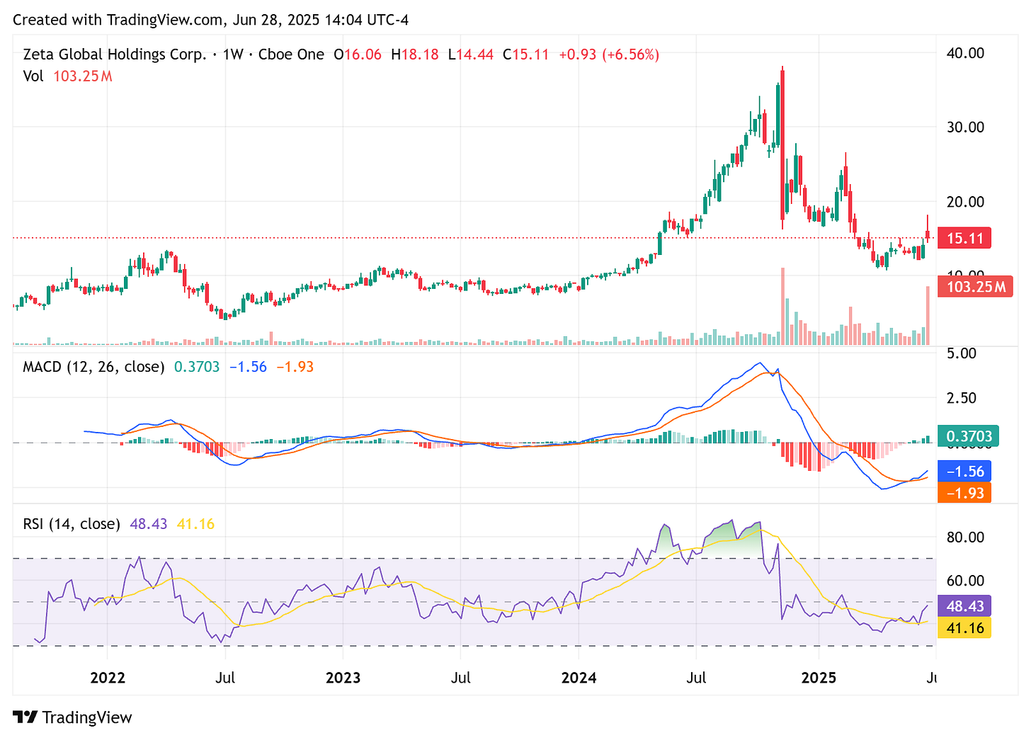The image size is (1031, 740).
Task: Click the 30.00 level on the price scale
Action: click(x=964, y=127)
